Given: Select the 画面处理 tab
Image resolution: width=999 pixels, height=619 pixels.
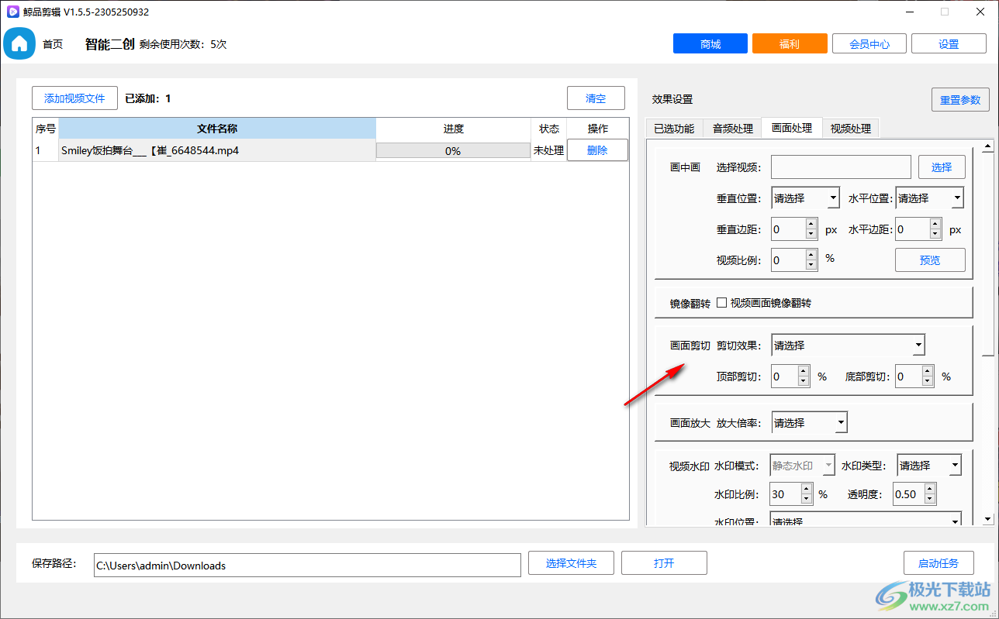Looking at the screenshot, I should pos(792,128).
